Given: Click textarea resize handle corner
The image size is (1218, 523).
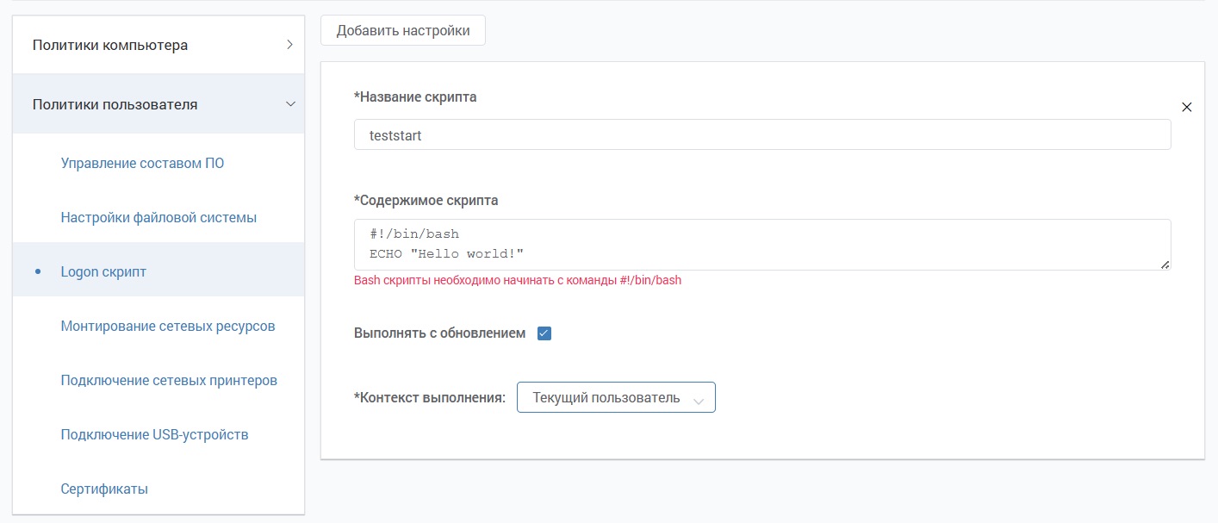Looking at the screenshot, I should point(1165,265).
